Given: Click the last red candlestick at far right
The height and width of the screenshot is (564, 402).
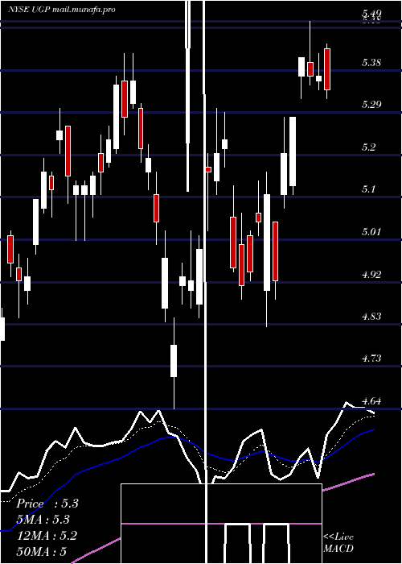Looking at the screenshot, I should pyautogui.click(x=327, y=69).
